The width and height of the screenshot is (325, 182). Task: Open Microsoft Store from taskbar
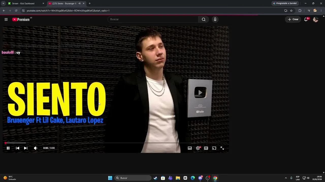[x=163, y=178]
